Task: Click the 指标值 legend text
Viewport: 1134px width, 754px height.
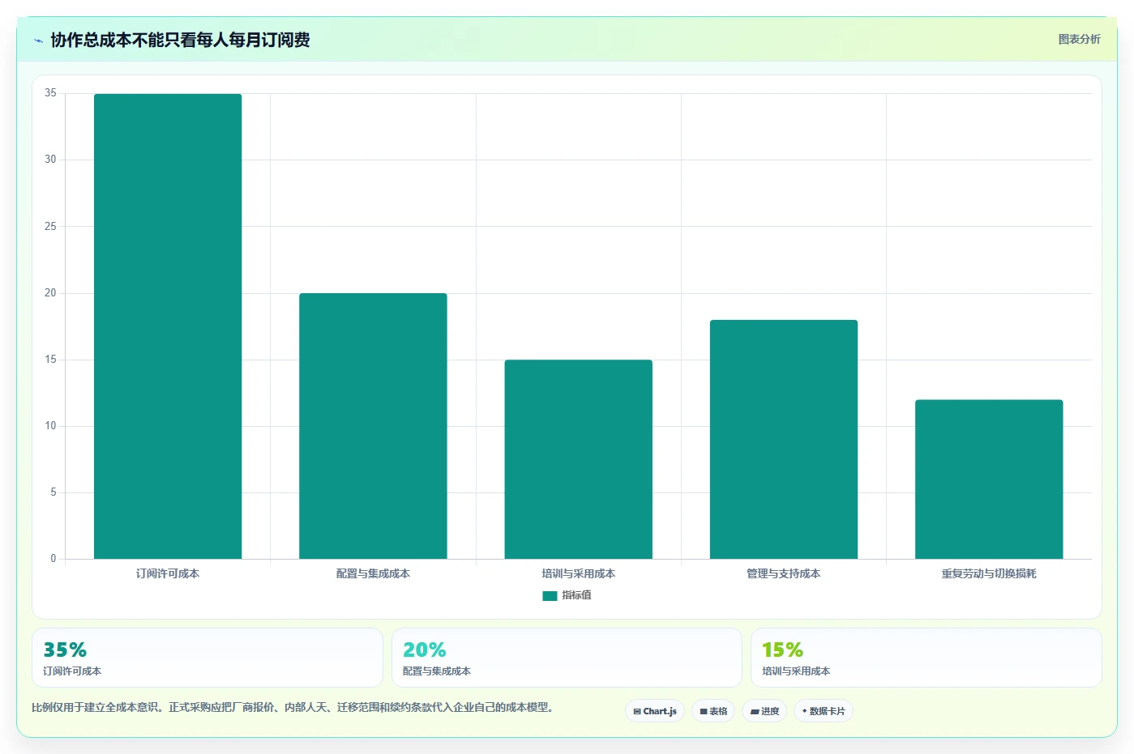Action: point(576,595)
